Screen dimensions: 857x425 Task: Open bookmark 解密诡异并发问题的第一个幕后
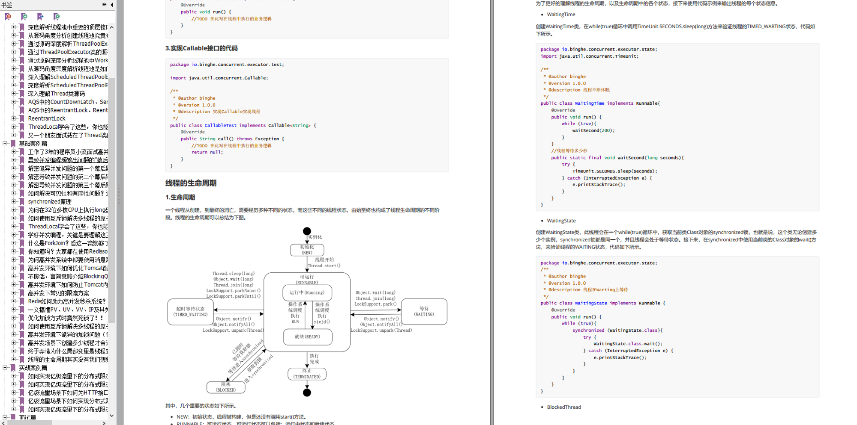coord(68,168)
